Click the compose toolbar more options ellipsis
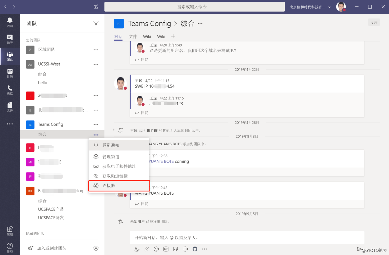 pyautogui.click(x=204, y=249)
